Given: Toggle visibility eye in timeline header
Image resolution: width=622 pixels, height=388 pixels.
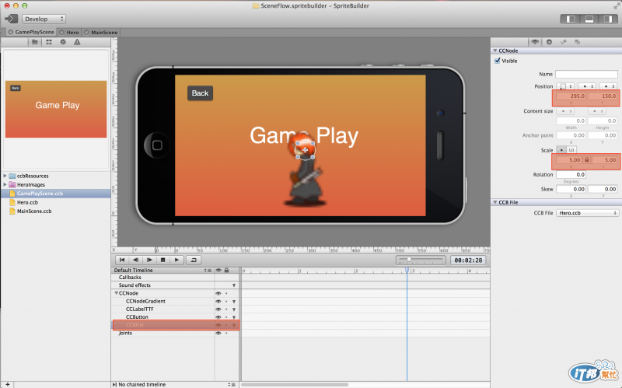Looking at the screenshot, I should [x=218, y=270].
